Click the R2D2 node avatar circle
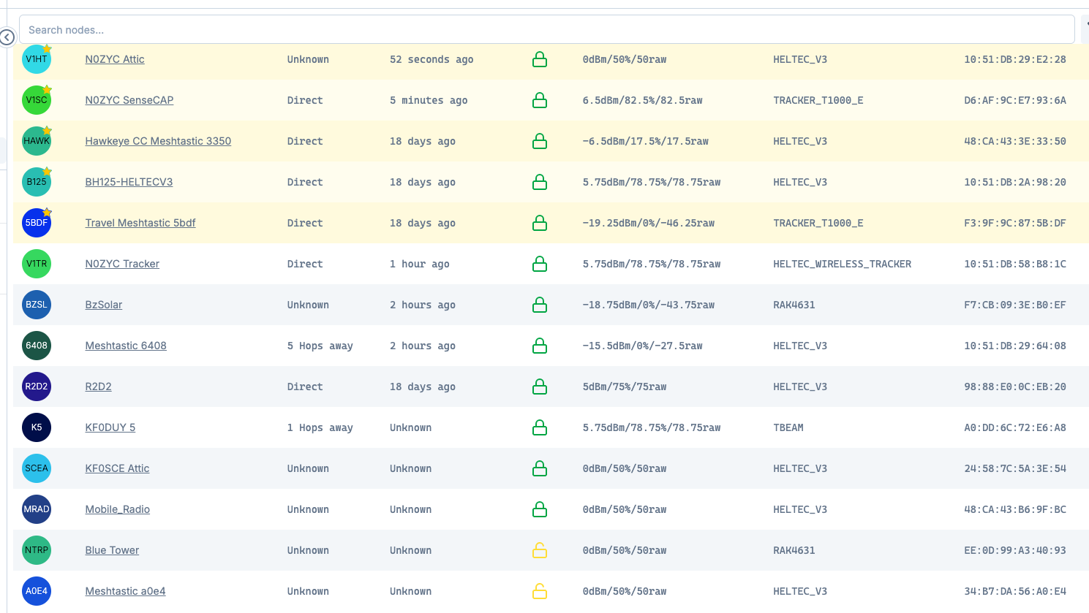This screenshot has width=1089, height=613. tap(36, 387)
